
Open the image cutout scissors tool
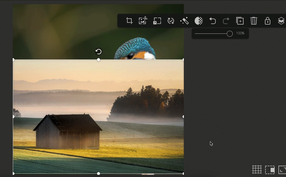[x=143, y=21]
